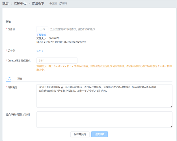The width and height of the screenshot is (177, 141).
Task: Click the resize handle of 更新说明 textarea
Action: click(x=171, y=107)
